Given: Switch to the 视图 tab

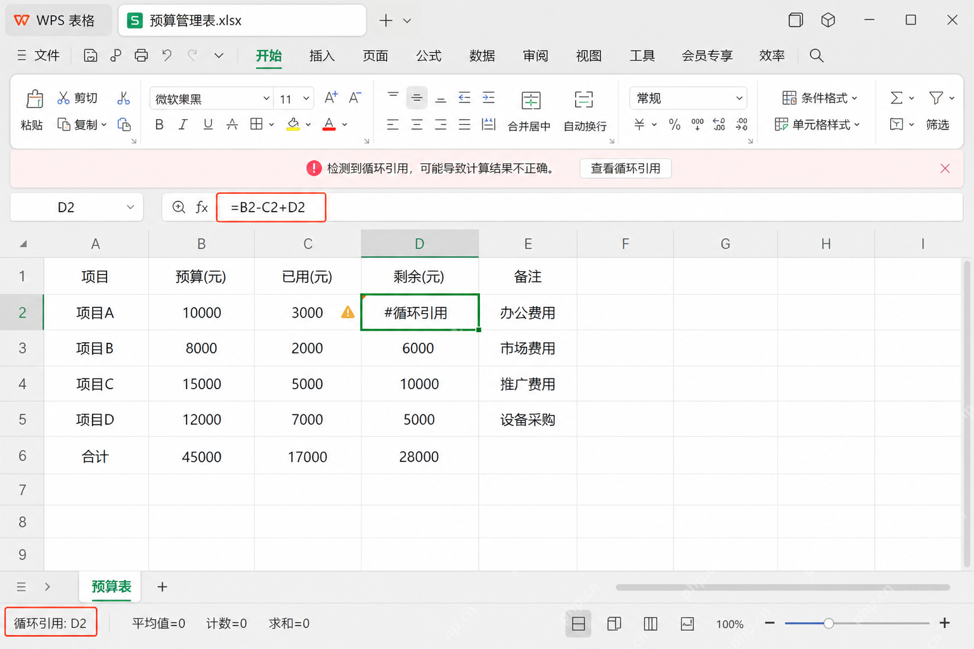Looking at the screenshot, I should [588, 56].
